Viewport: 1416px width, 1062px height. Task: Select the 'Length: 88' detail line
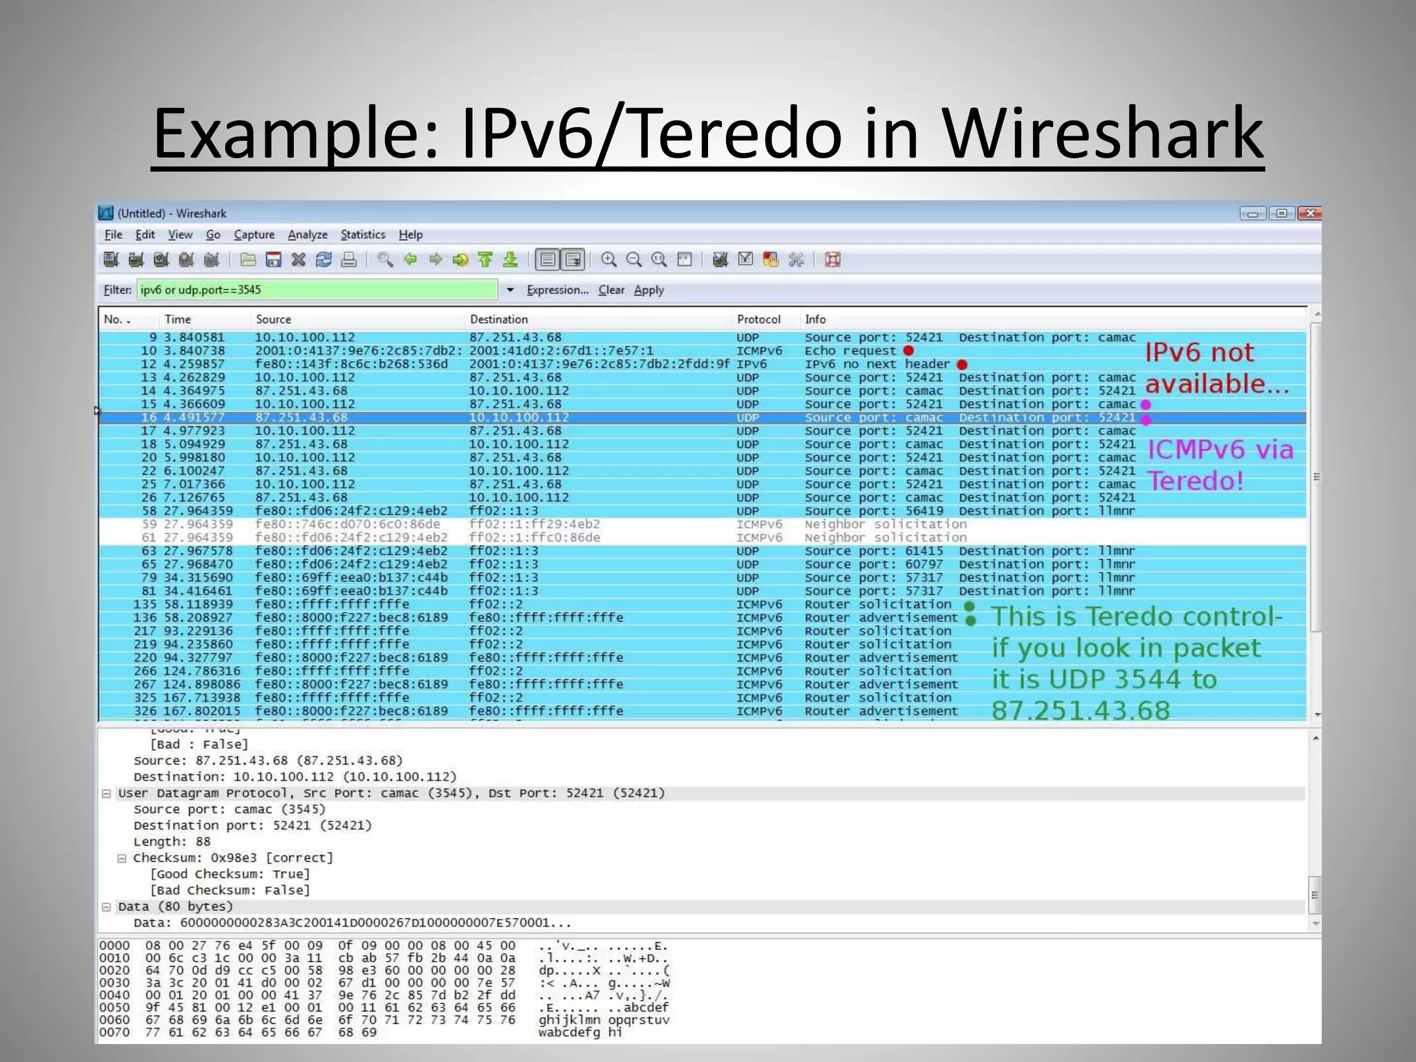click(x=172, y=842)
